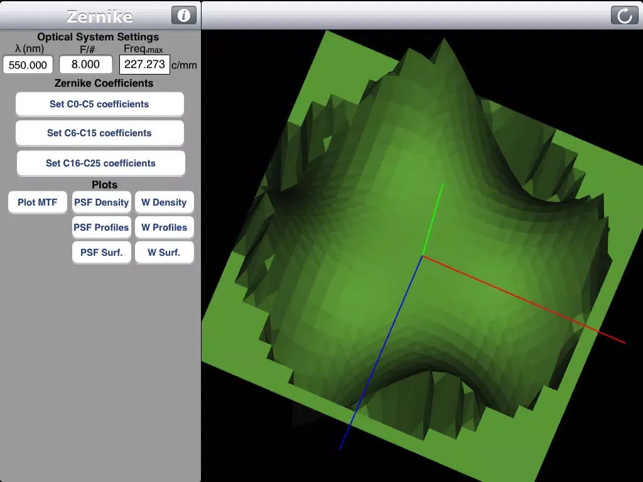The image size is (643, 482).
Task: Open Set C16-C25 coefficients
Action: point(101,163)
